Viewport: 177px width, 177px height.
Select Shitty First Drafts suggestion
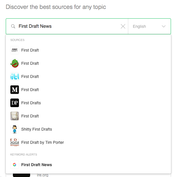point(37,129)
